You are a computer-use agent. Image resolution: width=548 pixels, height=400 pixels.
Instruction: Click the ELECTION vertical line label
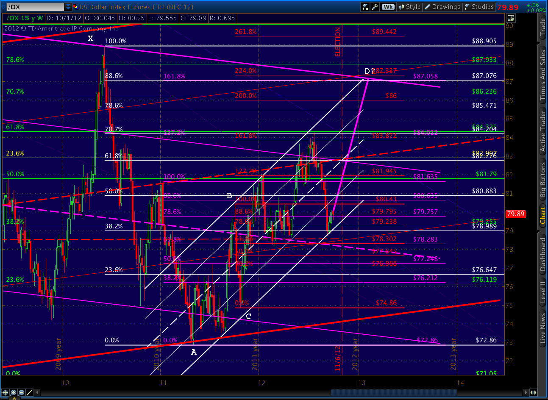pos(338,42)
